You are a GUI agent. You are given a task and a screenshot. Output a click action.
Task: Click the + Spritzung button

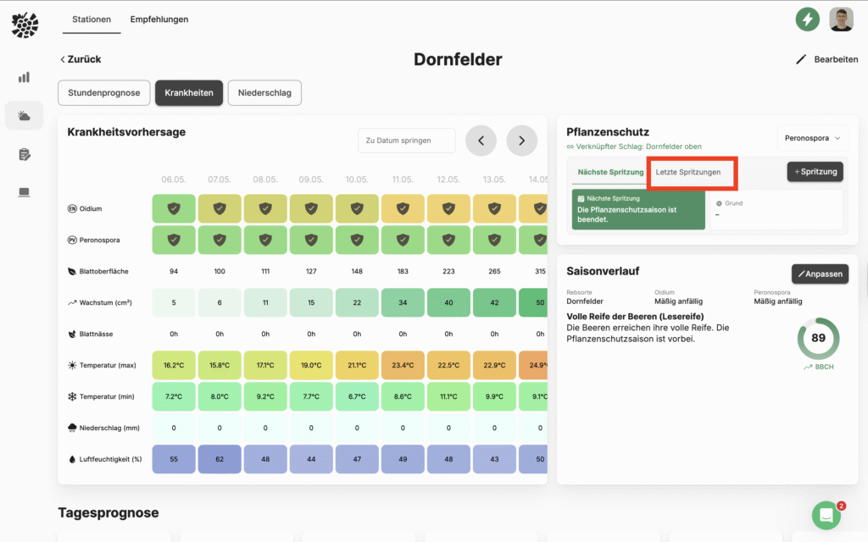(x=815, y=171)
